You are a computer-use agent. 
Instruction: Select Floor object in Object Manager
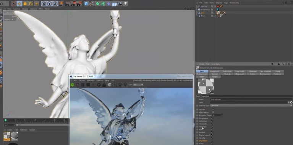coord(203,16)
